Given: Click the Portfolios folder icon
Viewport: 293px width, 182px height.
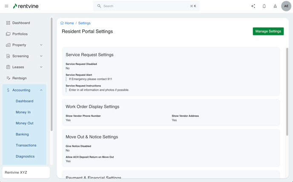Looking at the screenshot, I should (x=8, y=34).
